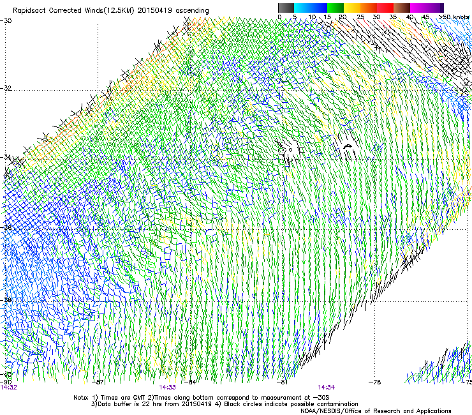This screenshot has width=472, height=415.
Task: Click the small black circle contamination marker
Action: click(x=290, y=150)
